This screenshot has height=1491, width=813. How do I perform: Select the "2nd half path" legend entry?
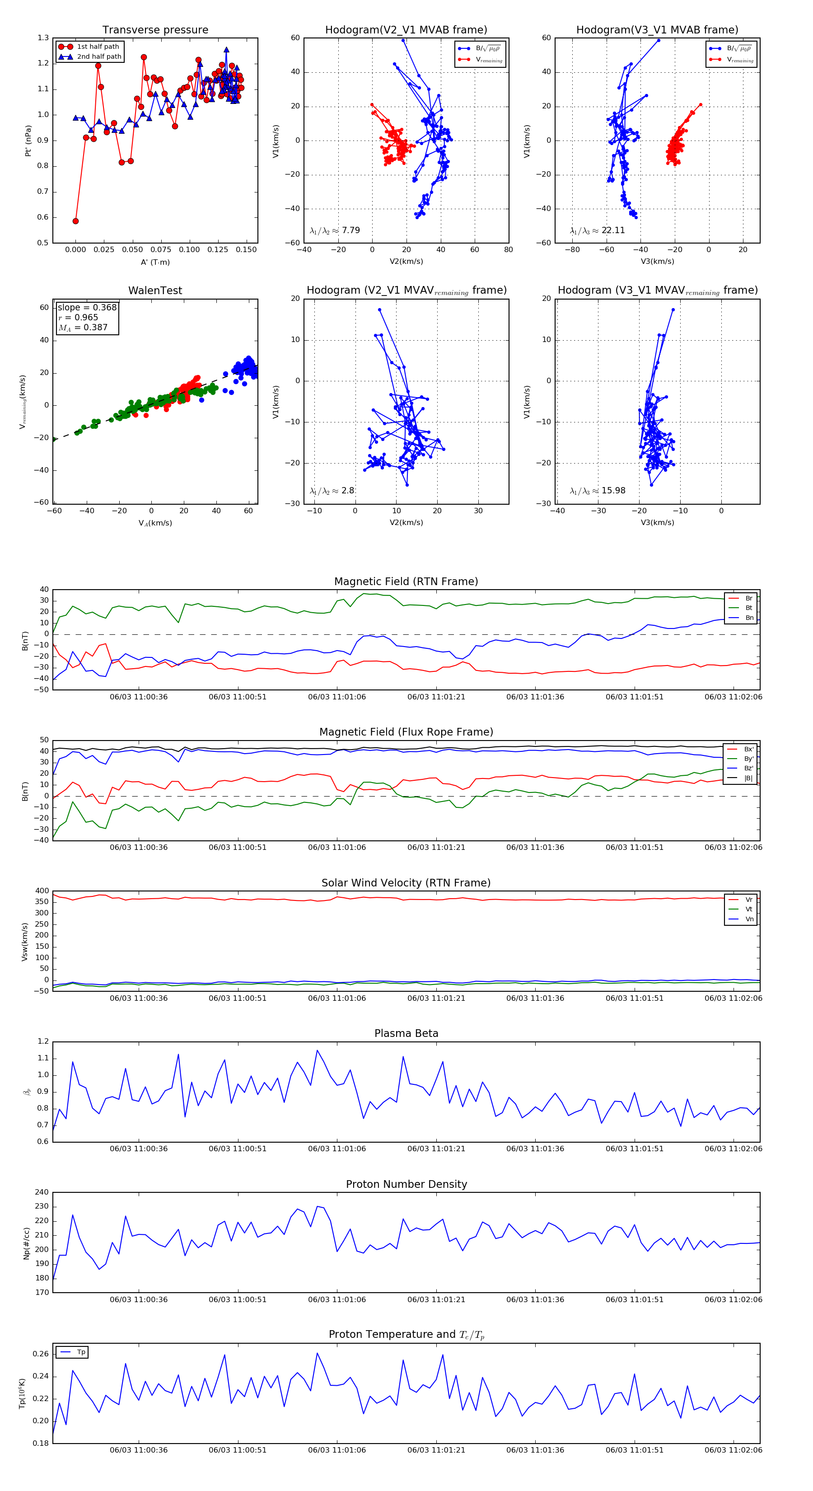(90, 57)
